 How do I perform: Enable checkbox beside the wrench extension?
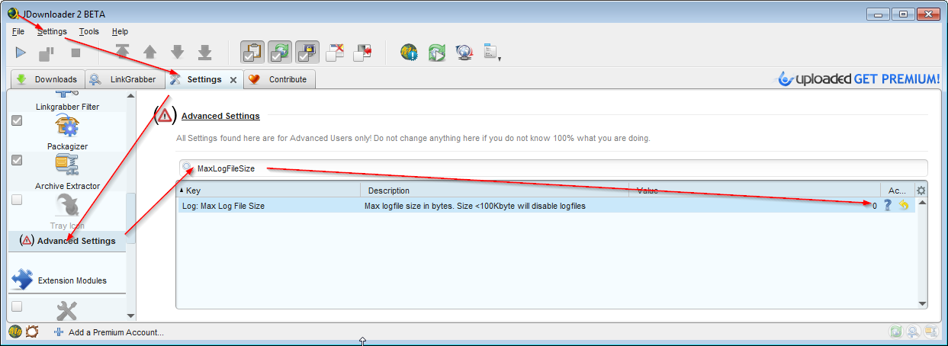coord(17,306)
